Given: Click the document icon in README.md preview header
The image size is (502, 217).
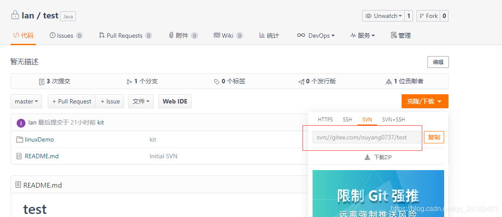Looking at the screenshot, I should point(18,185).
